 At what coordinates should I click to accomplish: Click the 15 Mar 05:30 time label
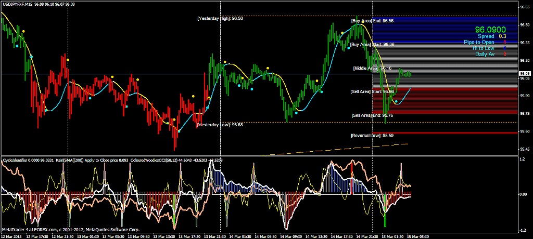[418, 236]
